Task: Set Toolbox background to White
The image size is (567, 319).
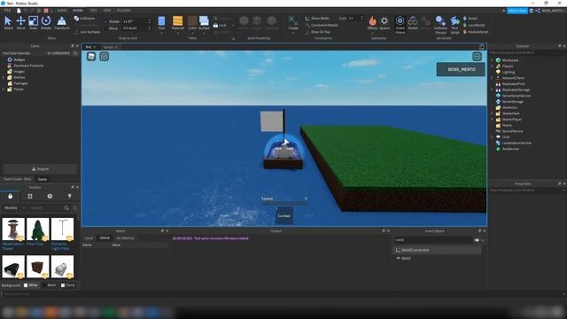Action: tap(30, 285)
